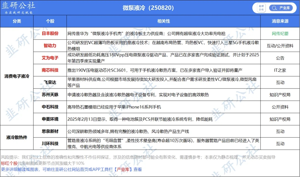Click the 风险提示 disclaimer line
The image size is (300, 177).
tap(138, 157)
